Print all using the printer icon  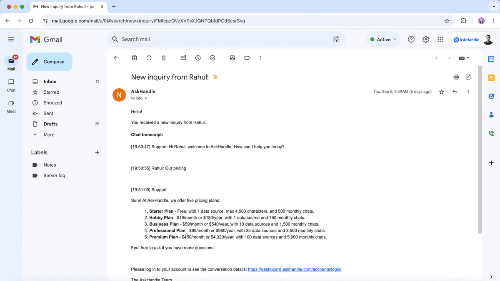(x=456, y=77)
